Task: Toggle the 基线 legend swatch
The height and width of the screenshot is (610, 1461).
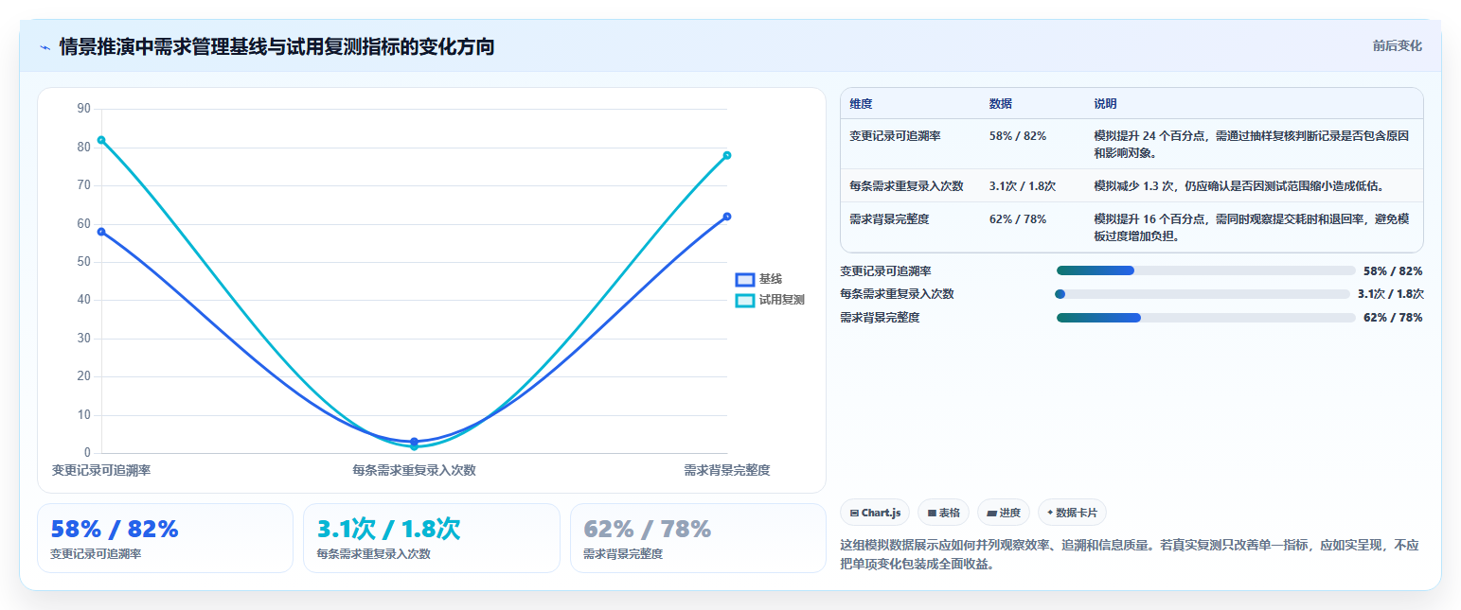Action: pyautogui.click(x=745, y=280)
